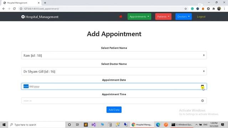The width and height of the screenshot is (228, 128).
Task: Open the Chrome three-dot menu
Action: pos(224,9)
